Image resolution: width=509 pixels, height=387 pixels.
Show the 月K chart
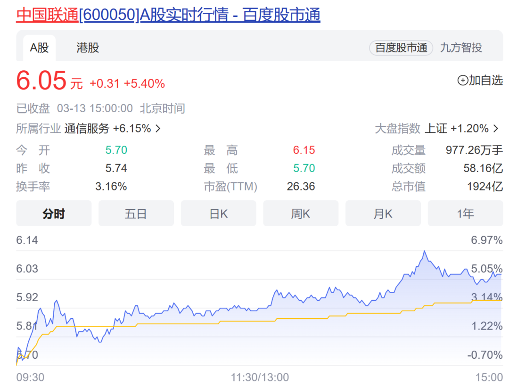383,214
